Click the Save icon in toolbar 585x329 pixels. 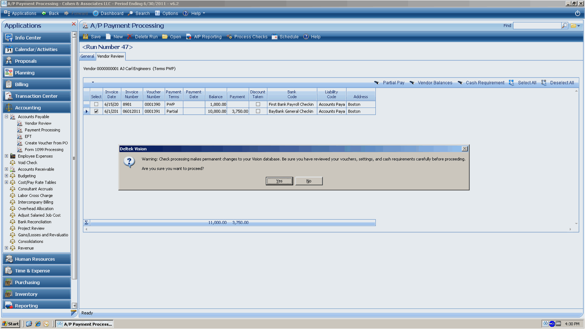pyautogui.click(x=86, y=37)
